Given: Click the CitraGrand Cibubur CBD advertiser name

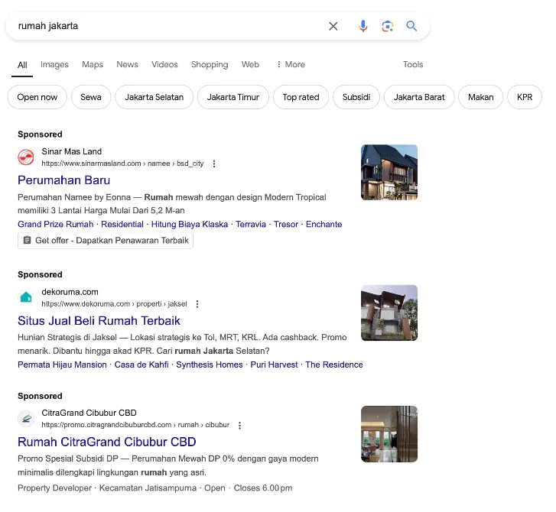Looking at the screenshot, I should [x=89, y=413].
